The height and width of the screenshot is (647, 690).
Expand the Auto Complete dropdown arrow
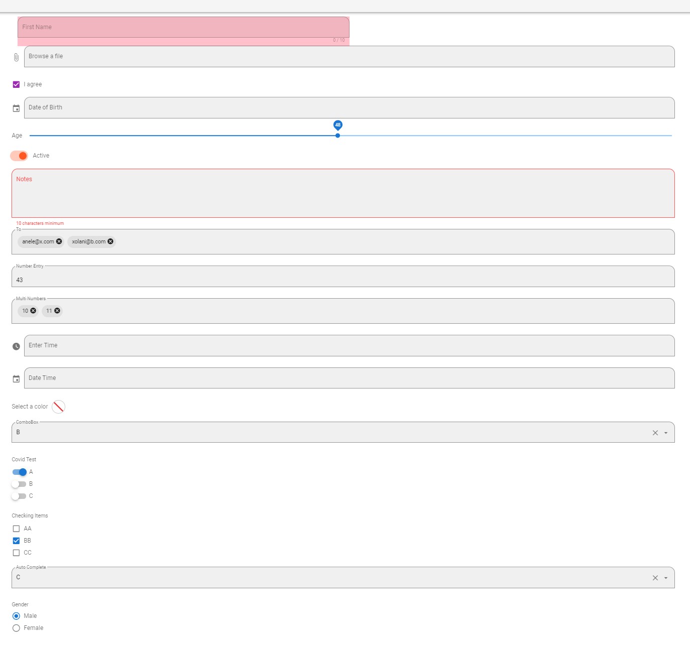tap(666, 578)
